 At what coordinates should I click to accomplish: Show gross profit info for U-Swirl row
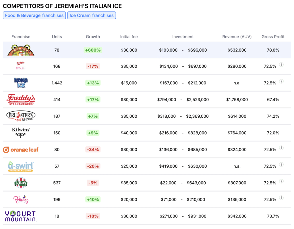[x=281, y=164]
